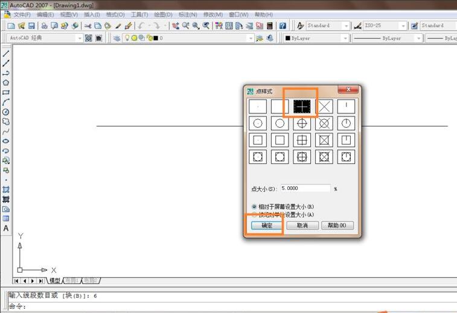Click the 点大小 input field
457x313 pixels.
(x=305, y=188)
